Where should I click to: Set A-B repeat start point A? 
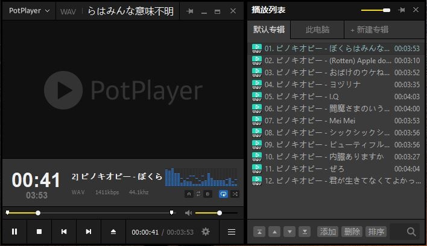point(189,194)
